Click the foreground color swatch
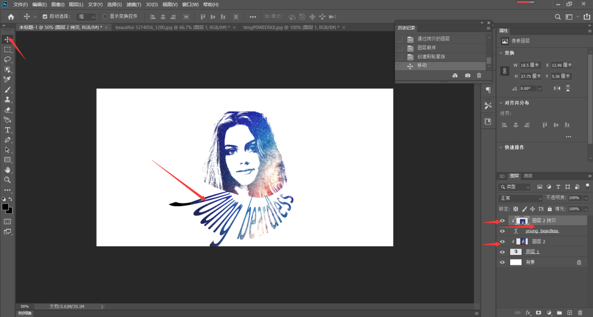This screenshot has width=593, height=317. tap(5, 207)
